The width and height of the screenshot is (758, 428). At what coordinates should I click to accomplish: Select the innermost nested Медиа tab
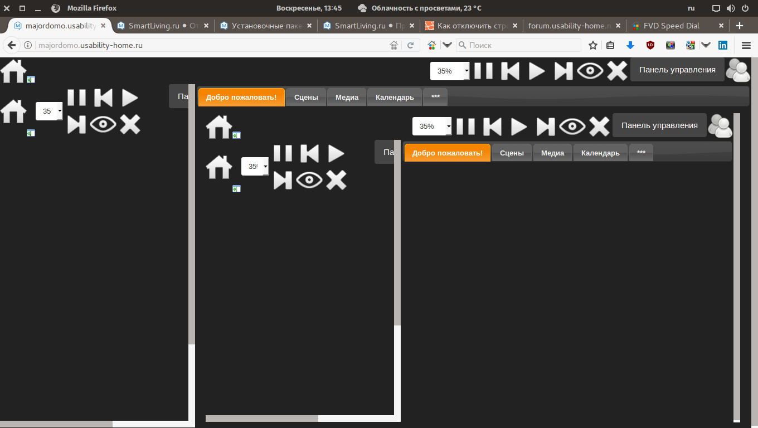coord(552,153)
